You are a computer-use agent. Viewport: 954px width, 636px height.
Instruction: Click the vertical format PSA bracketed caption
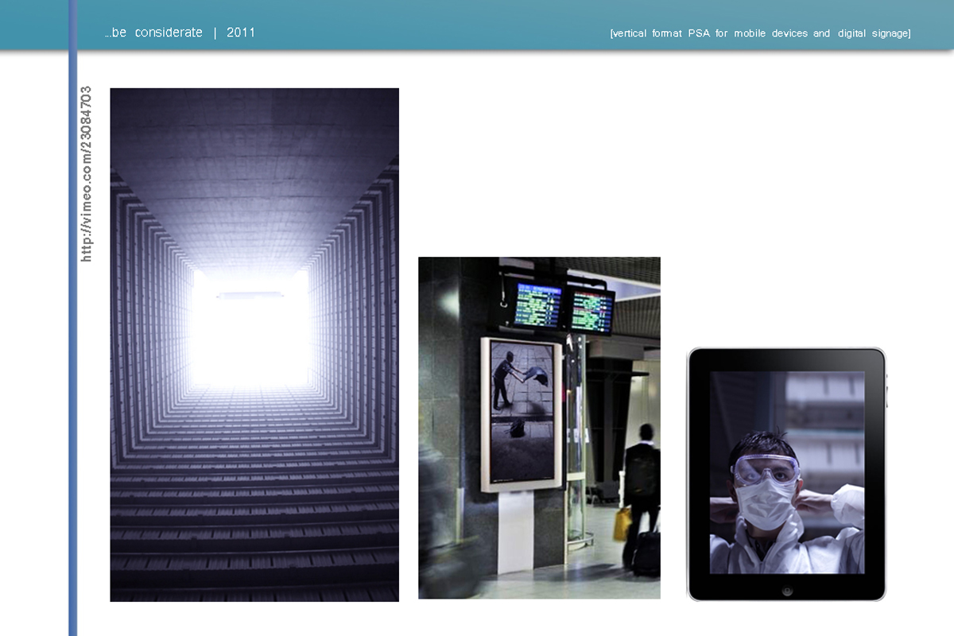tap(760, 33)
